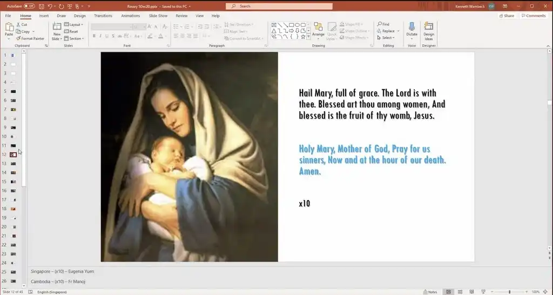Select slide 18 thumbnail
This screenshot has width=553, height=295.
[13, 209]
